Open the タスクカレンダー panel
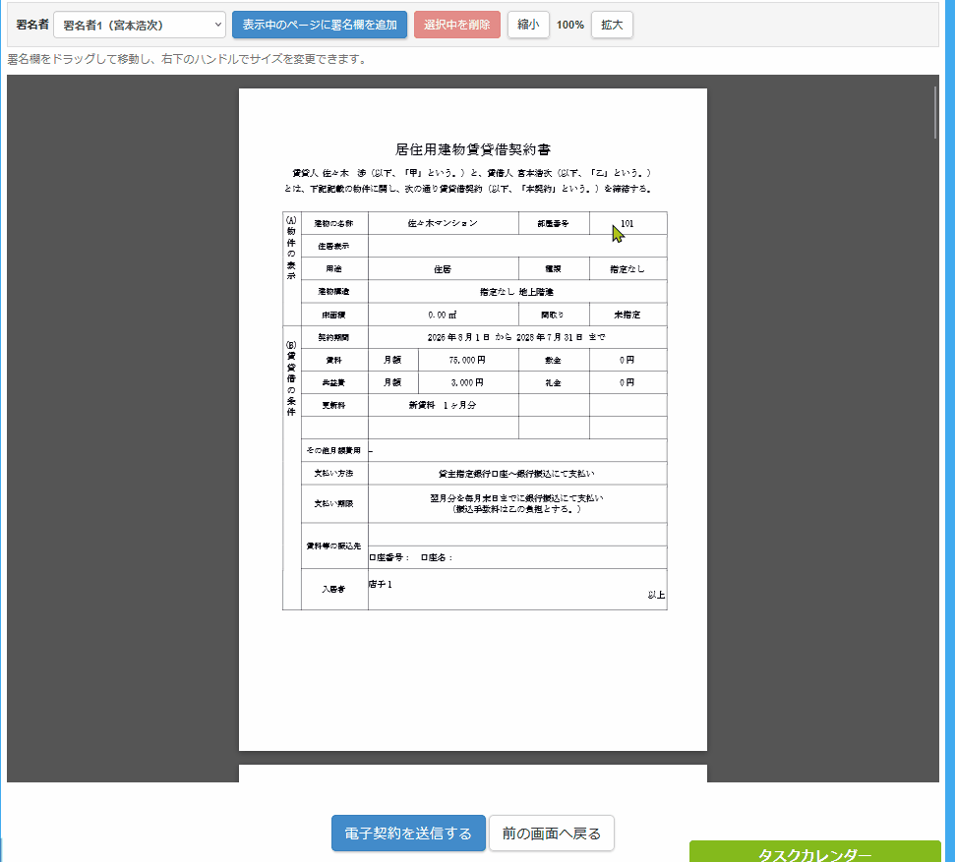The image size is (955, 862). (x=815, y=852)
